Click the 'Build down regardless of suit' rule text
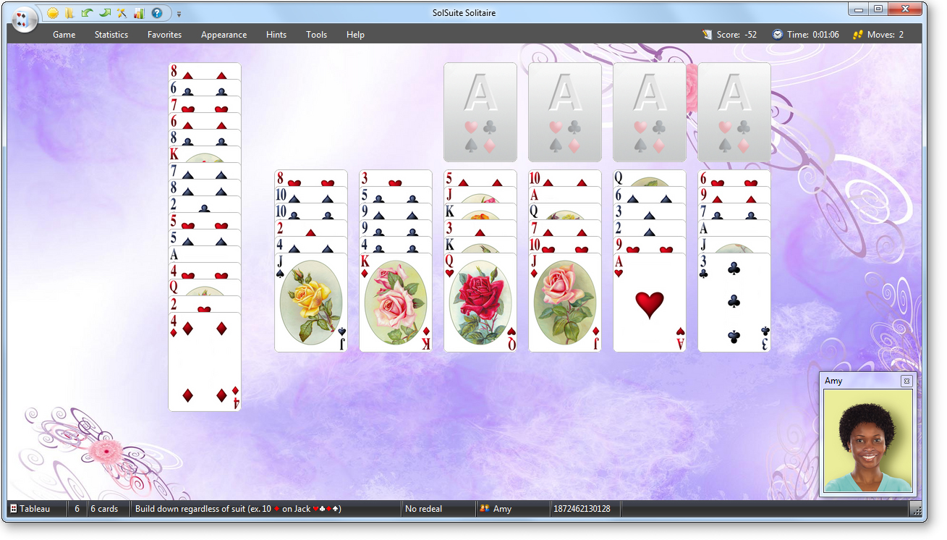This screenshot has width=947, height=540. coord(238,509)
